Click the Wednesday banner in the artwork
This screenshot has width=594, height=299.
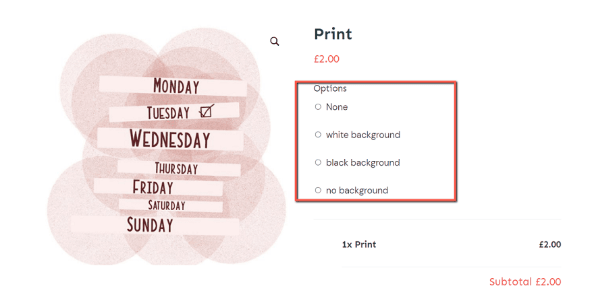[x=170, y=139]
